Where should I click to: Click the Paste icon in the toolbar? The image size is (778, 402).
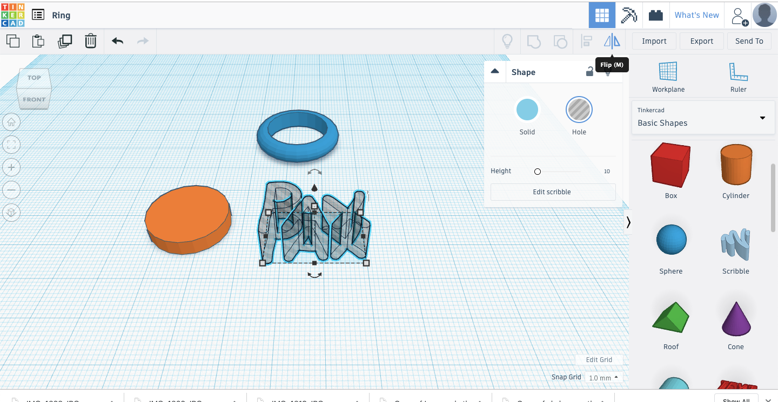pos(38,41)
